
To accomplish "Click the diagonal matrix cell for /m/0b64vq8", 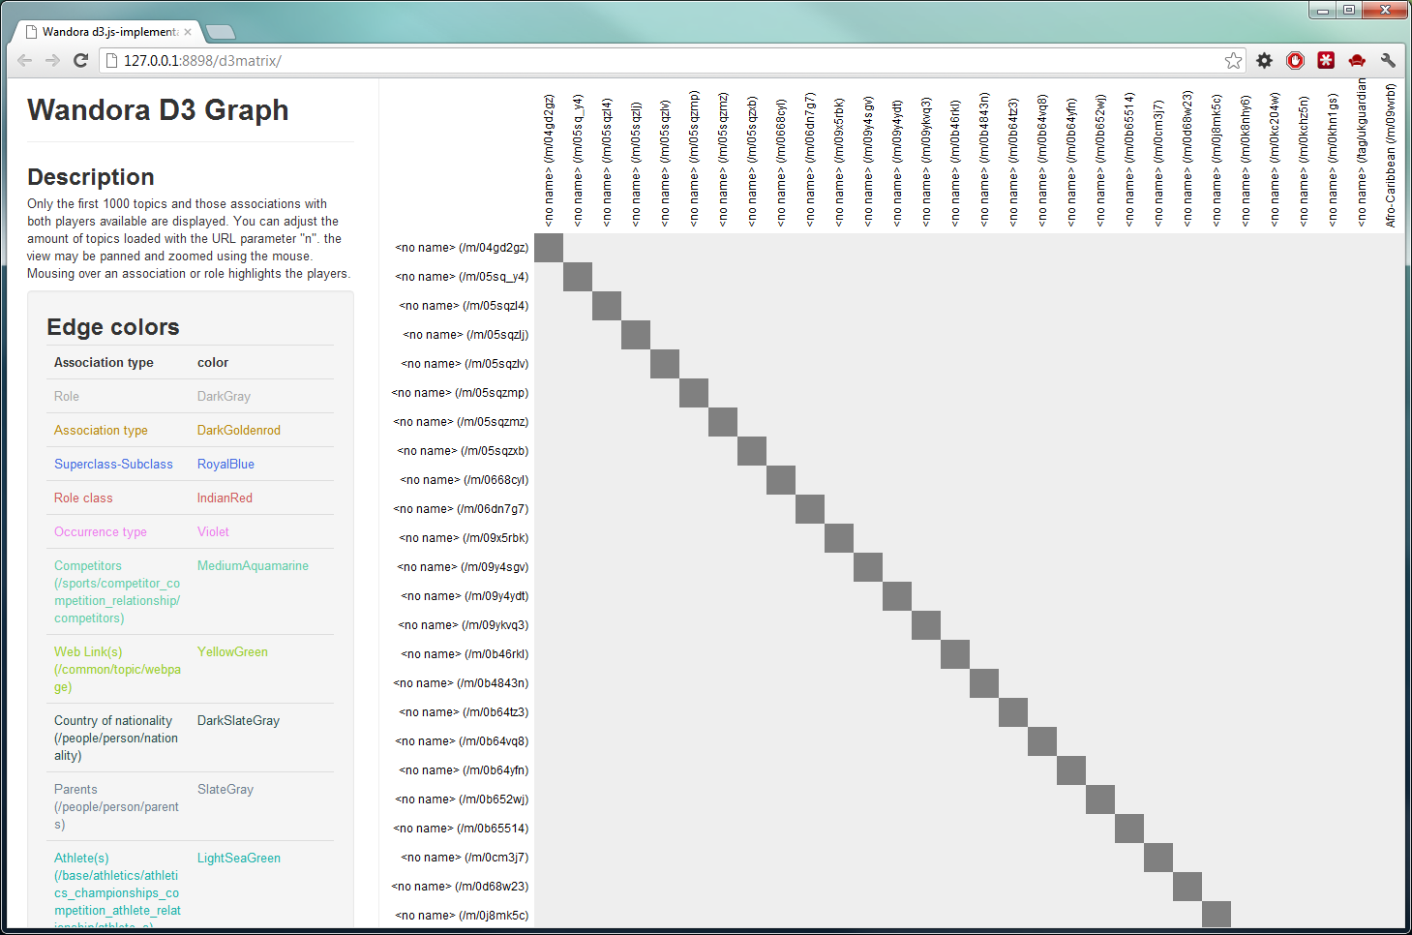I will coord(1042,741).
